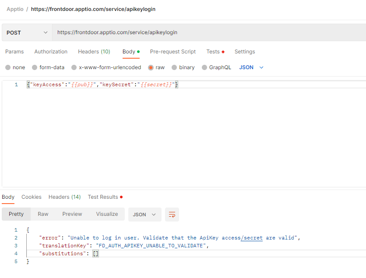
Task: Click the Apptio breadcrumb link
Action: coord(15,9)
